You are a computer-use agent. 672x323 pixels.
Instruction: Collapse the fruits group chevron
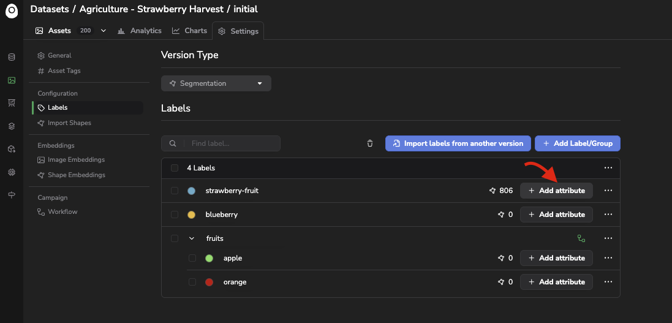tap(192, 238)
